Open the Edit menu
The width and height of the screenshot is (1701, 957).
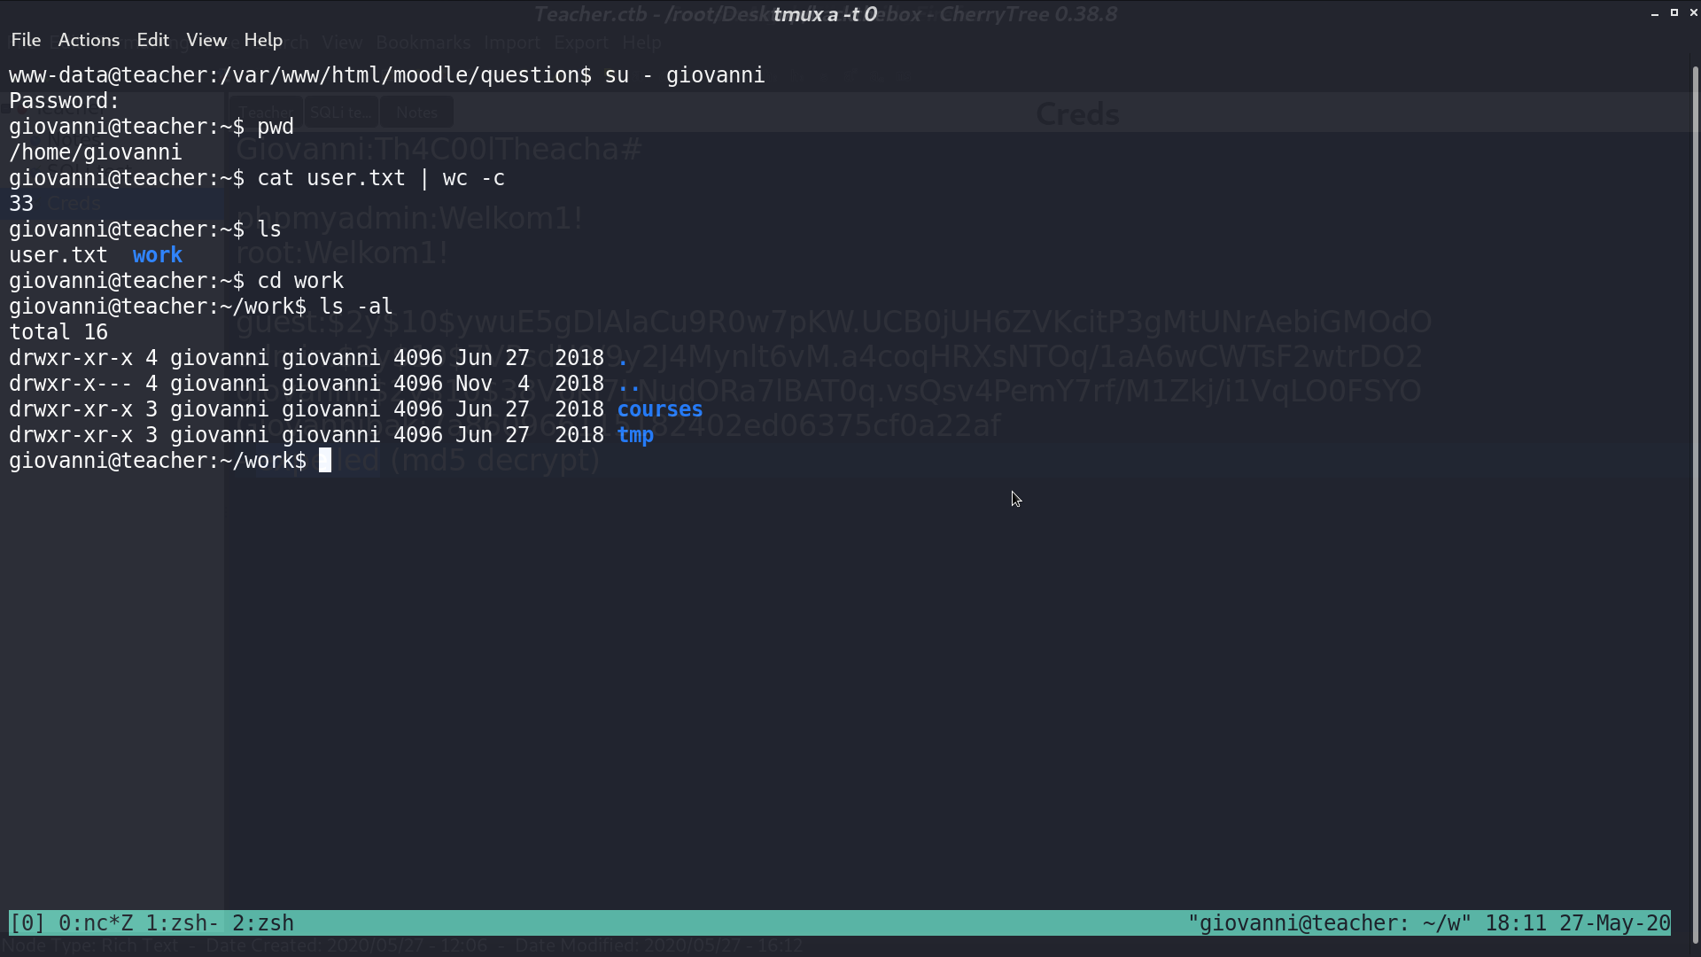tap(152, 40)
